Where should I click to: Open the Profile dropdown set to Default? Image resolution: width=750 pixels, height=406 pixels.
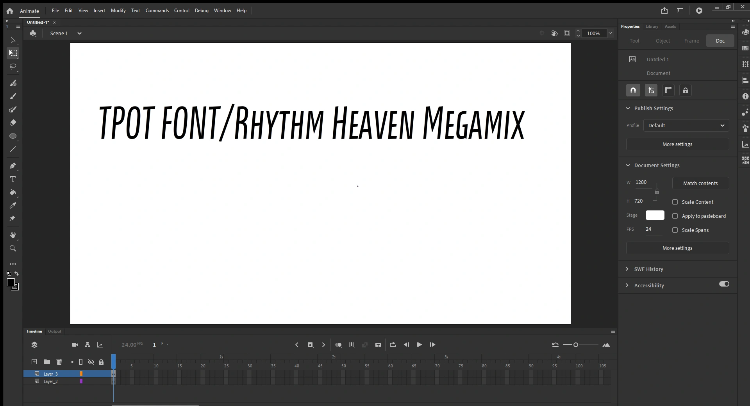[x=686, y=125]
